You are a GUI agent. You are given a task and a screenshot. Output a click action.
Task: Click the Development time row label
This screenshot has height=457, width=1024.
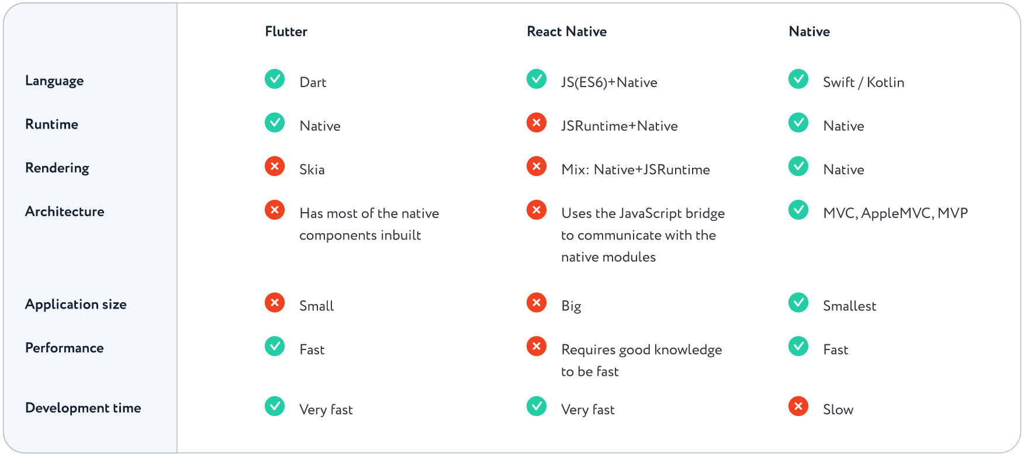tap(83, 408)
